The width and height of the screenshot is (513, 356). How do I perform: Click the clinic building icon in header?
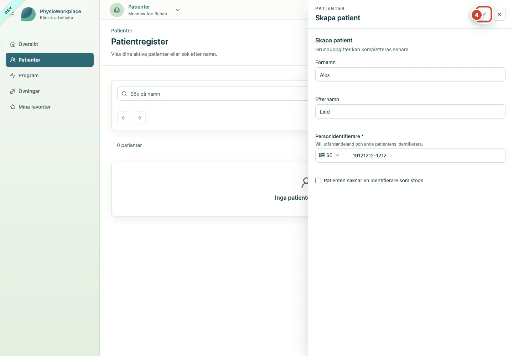click(x=117, y=10)
